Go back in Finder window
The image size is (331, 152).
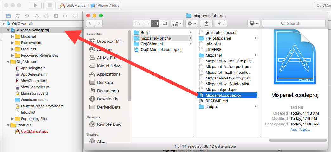click(x=90, y=23)
